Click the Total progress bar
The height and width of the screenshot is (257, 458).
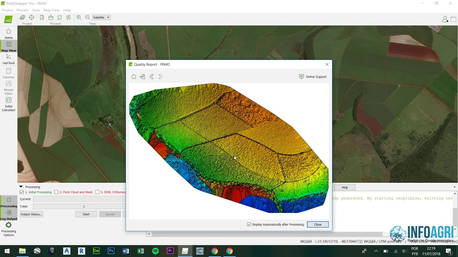tap(79, 206)
